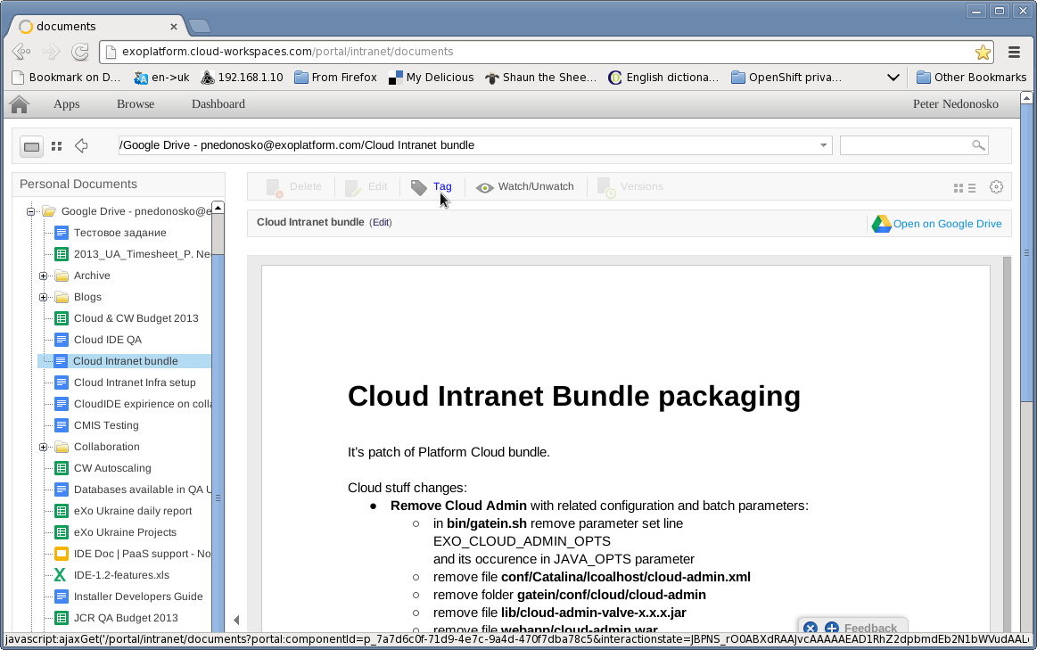Select CMIS Testing document

click(x=106, y=425)
